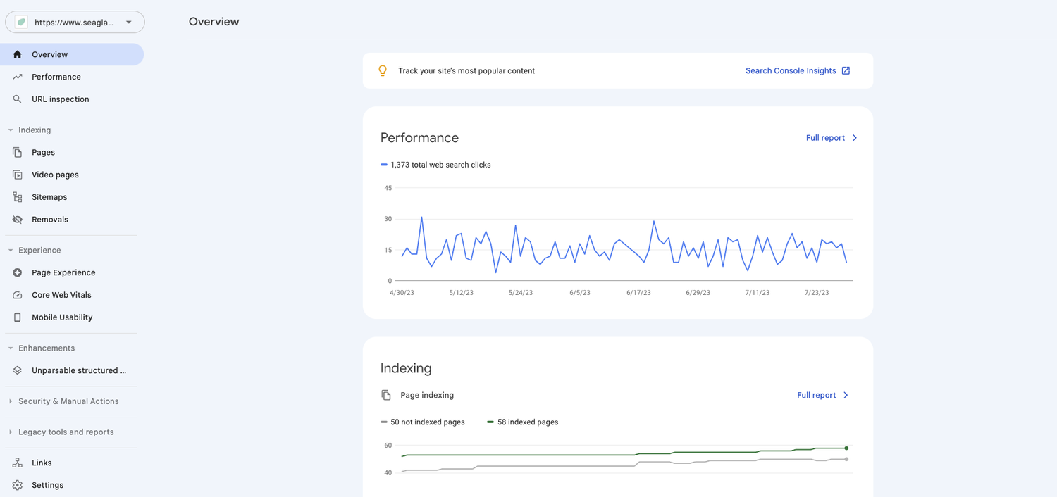Toggle the 58 indexed pages legend
Image resolution: width=1057 pixels, height=497 pixels.
click(522, 422)
